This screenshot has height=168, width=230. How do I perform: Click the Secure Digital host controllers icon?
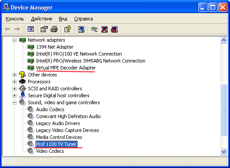tap(23, 96)
